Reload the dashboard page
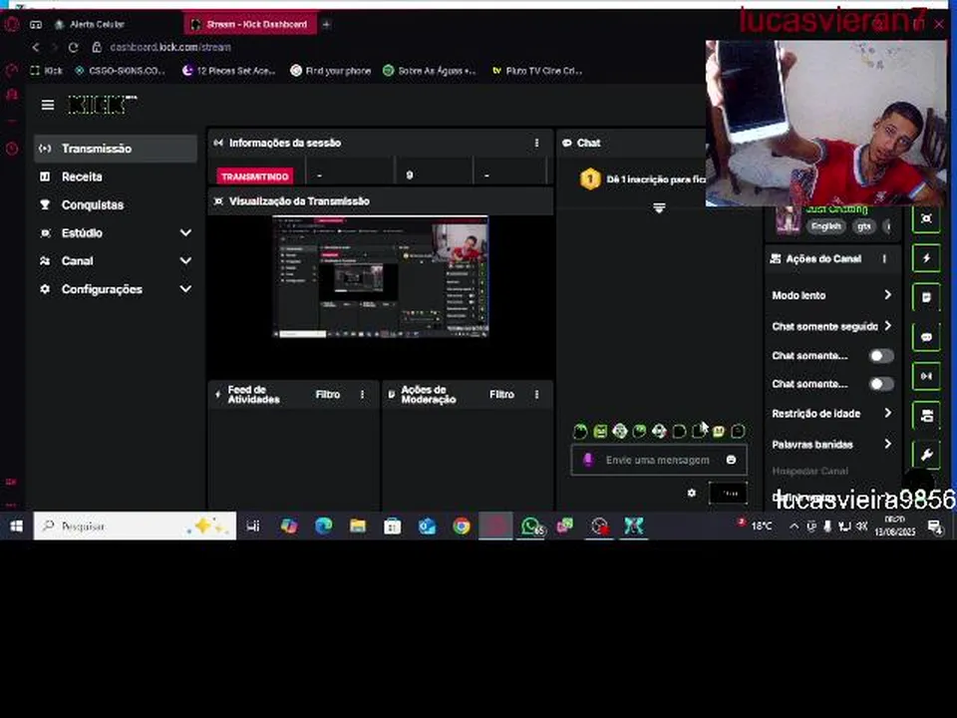Screen dimensions: 957x718 click(73, 47)
